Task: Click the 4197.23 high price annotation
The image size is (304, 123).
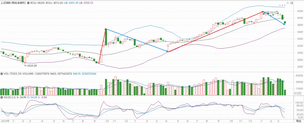Action: click(268, 13)
